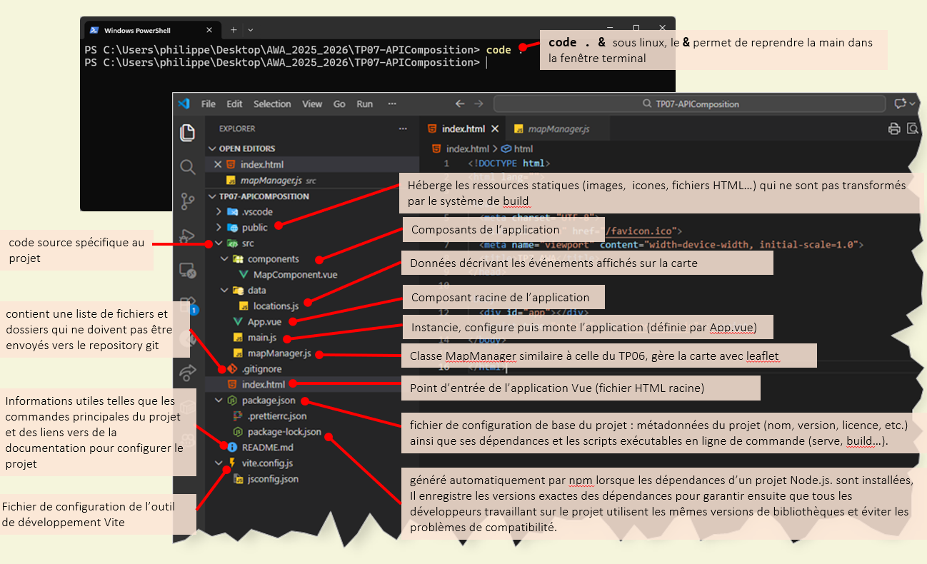Screen dimensions: 927x564
Task: Open the Copilot chat icon in title bar
Action: tap(900, 104)
